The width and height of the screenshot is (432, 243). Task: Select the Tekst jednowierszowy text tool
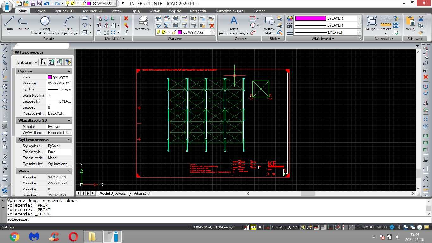(x=233, y=25)
